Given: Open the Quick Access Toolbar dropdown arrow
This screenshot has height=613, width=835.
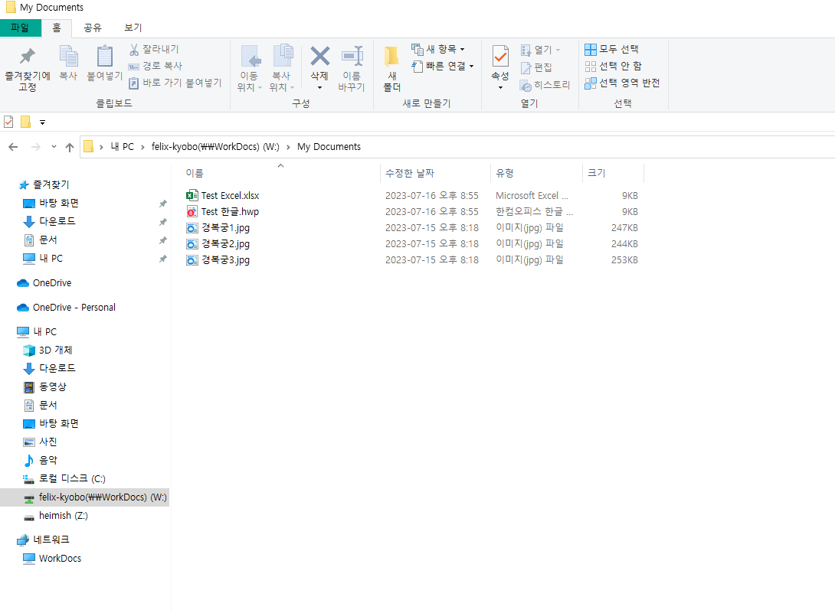Looking at the screenshot, I should point(43,122).
